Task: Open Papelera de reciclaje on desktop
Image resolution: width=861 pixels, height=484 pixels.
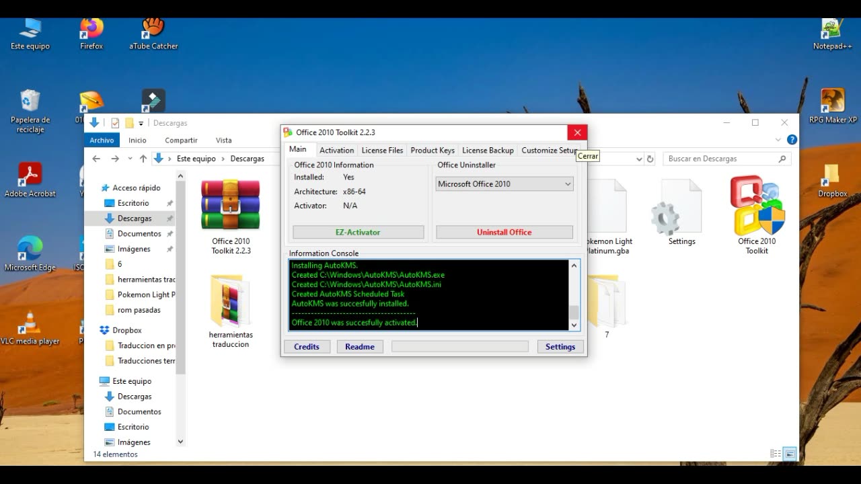Action: (x=30, y=111)
